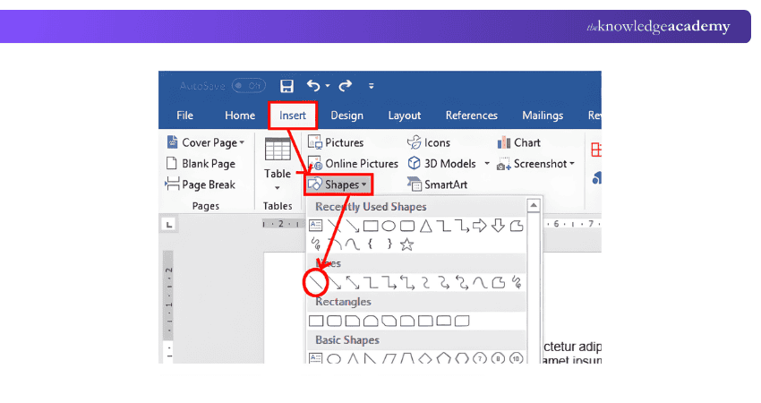Select the decagon marked 10

516,359
